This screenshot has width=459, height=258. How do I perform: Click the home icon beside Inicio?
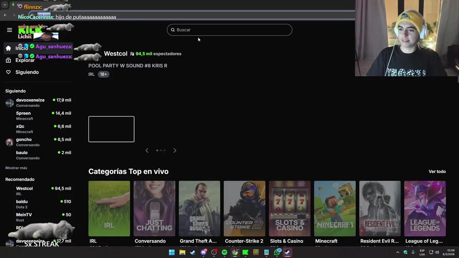[x=8, y=48]
